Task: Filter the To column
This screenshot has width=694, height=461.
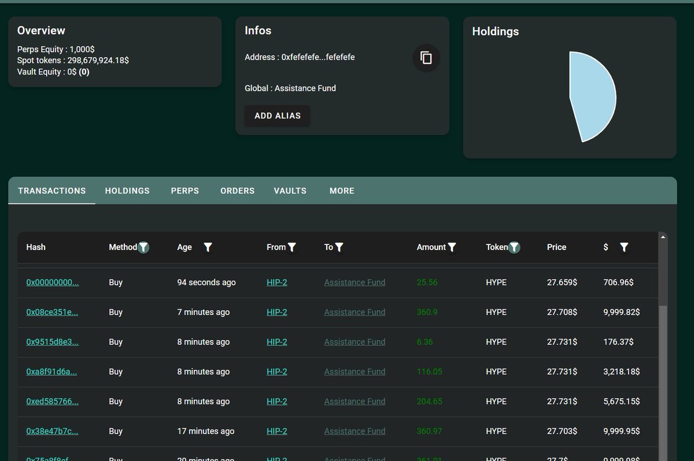Action: pos(341,247)
